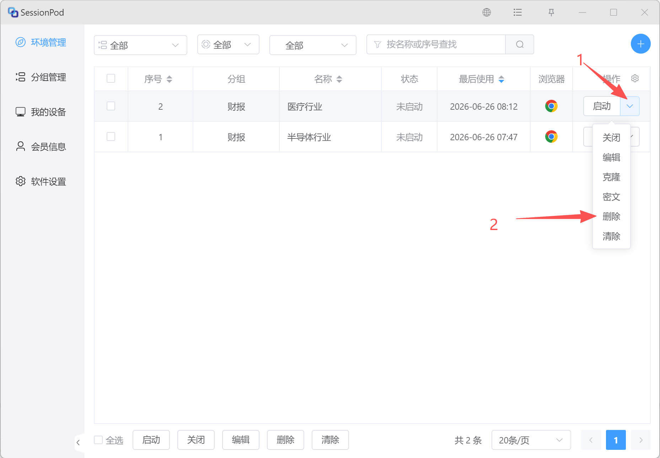This screenshot has width=660, height=458.
Task: Click the date 2026-06-26 08:12
Action: click(x=483, y=107)
